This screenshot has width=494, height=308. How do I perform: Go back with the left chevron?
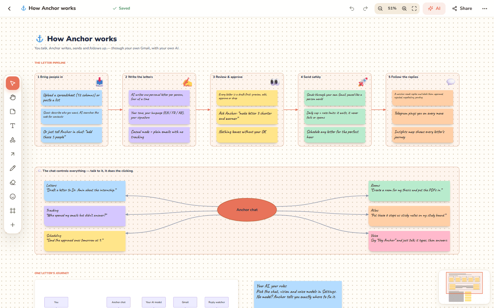coord(10,9)
